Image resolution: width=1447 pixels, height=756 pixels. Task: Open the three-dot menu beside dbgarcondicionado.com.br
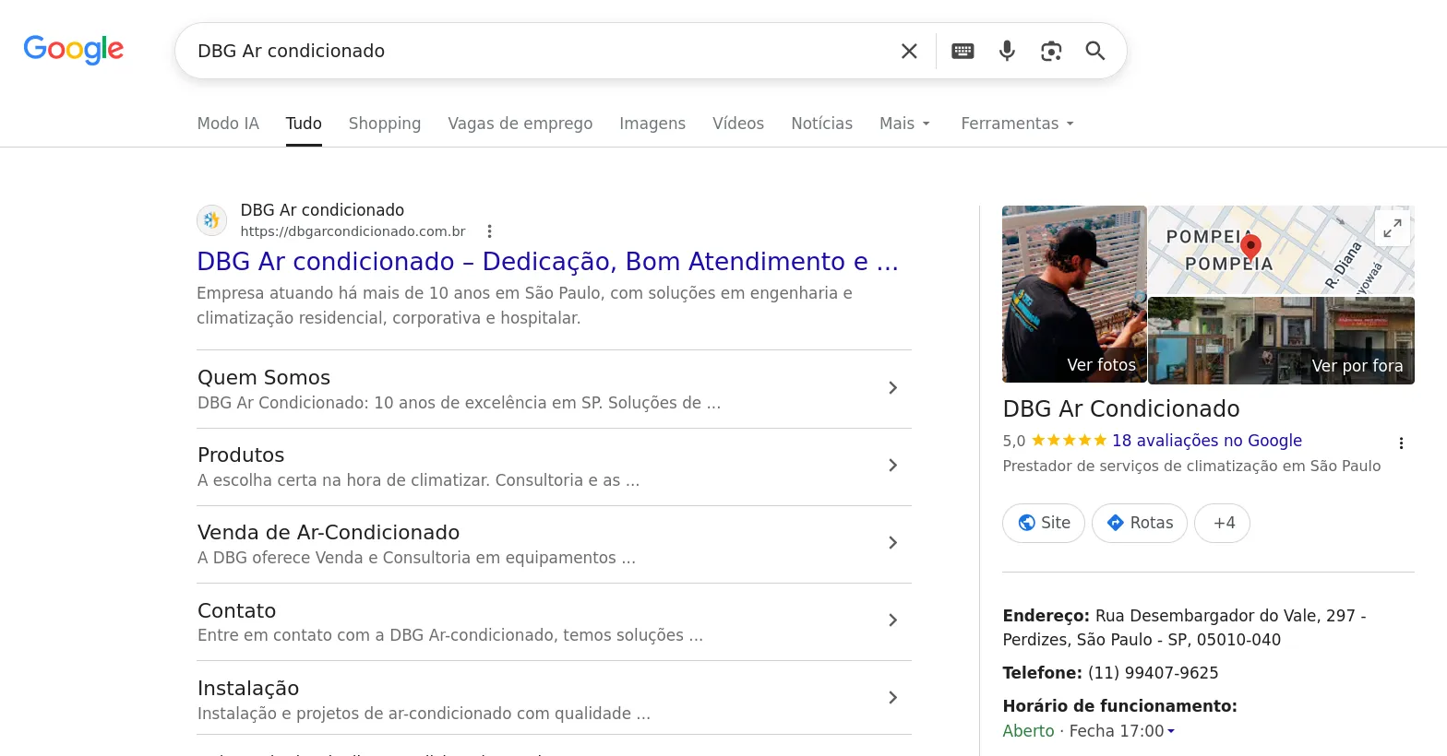(490, 231)
